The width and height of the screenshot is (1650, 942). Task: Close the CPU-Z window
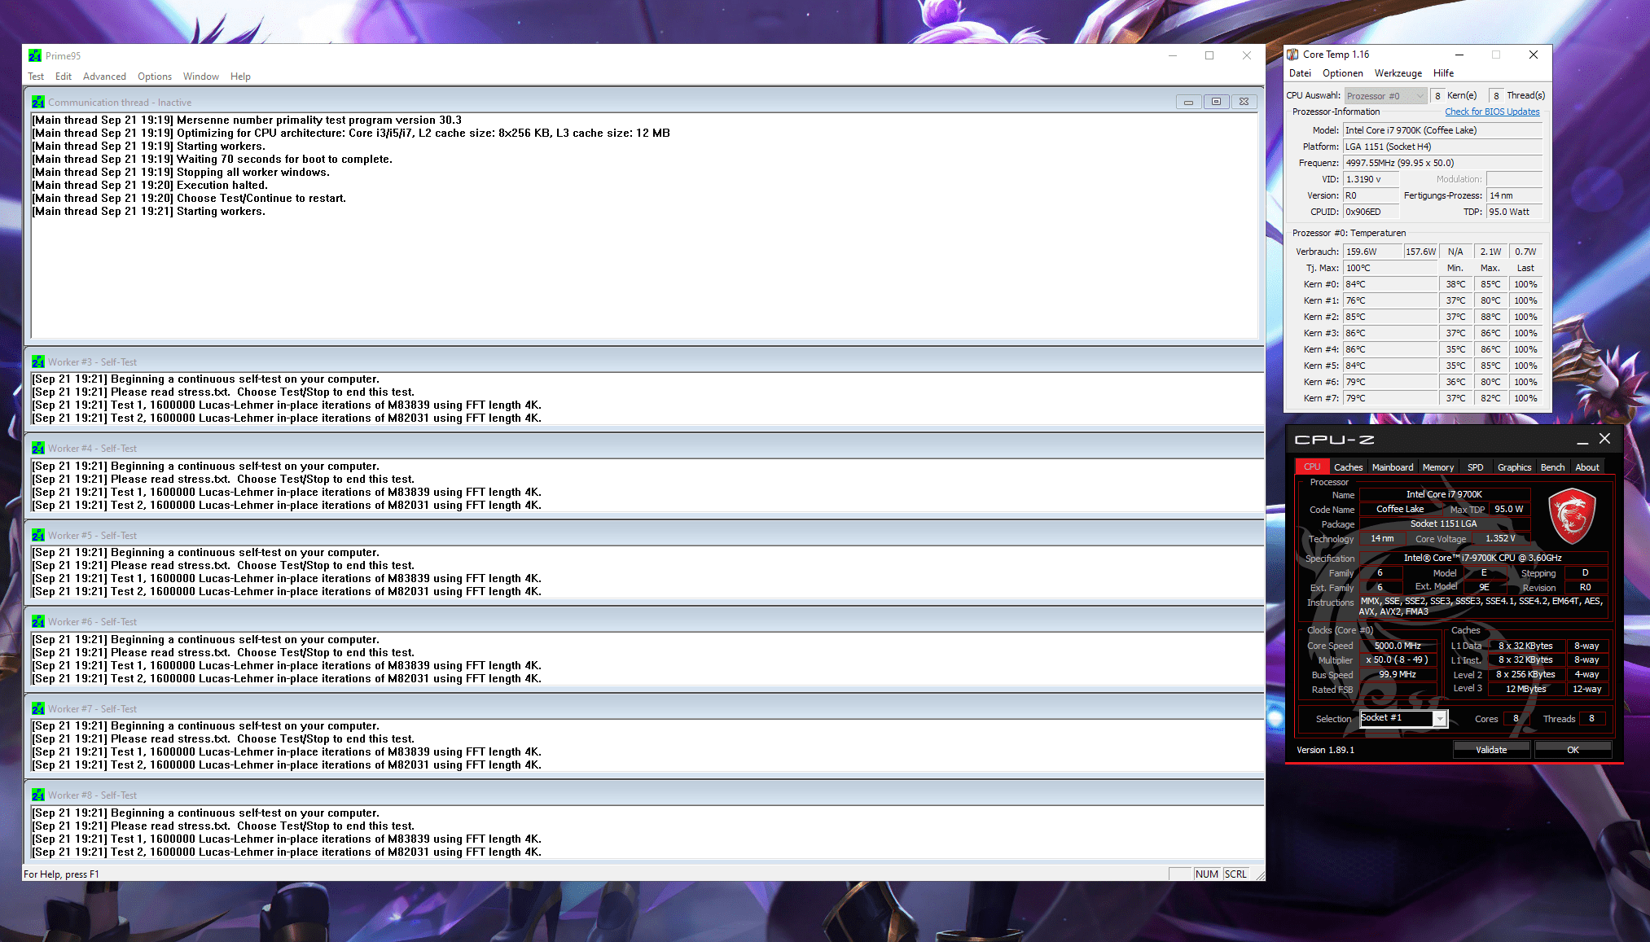[1604, 439]
